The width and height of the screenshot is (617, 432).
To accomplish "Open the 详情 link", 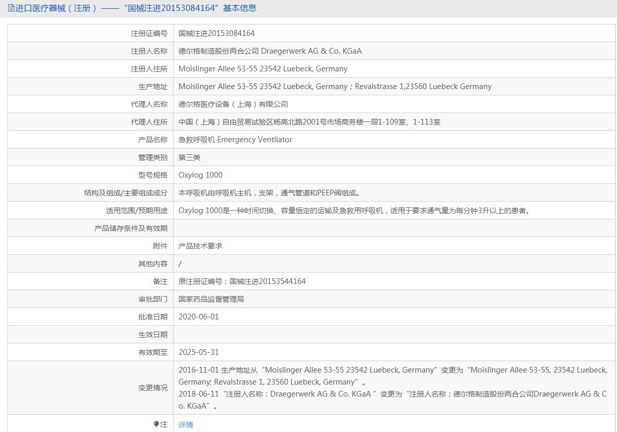I will pyautogui.click(x=186, y=425).
